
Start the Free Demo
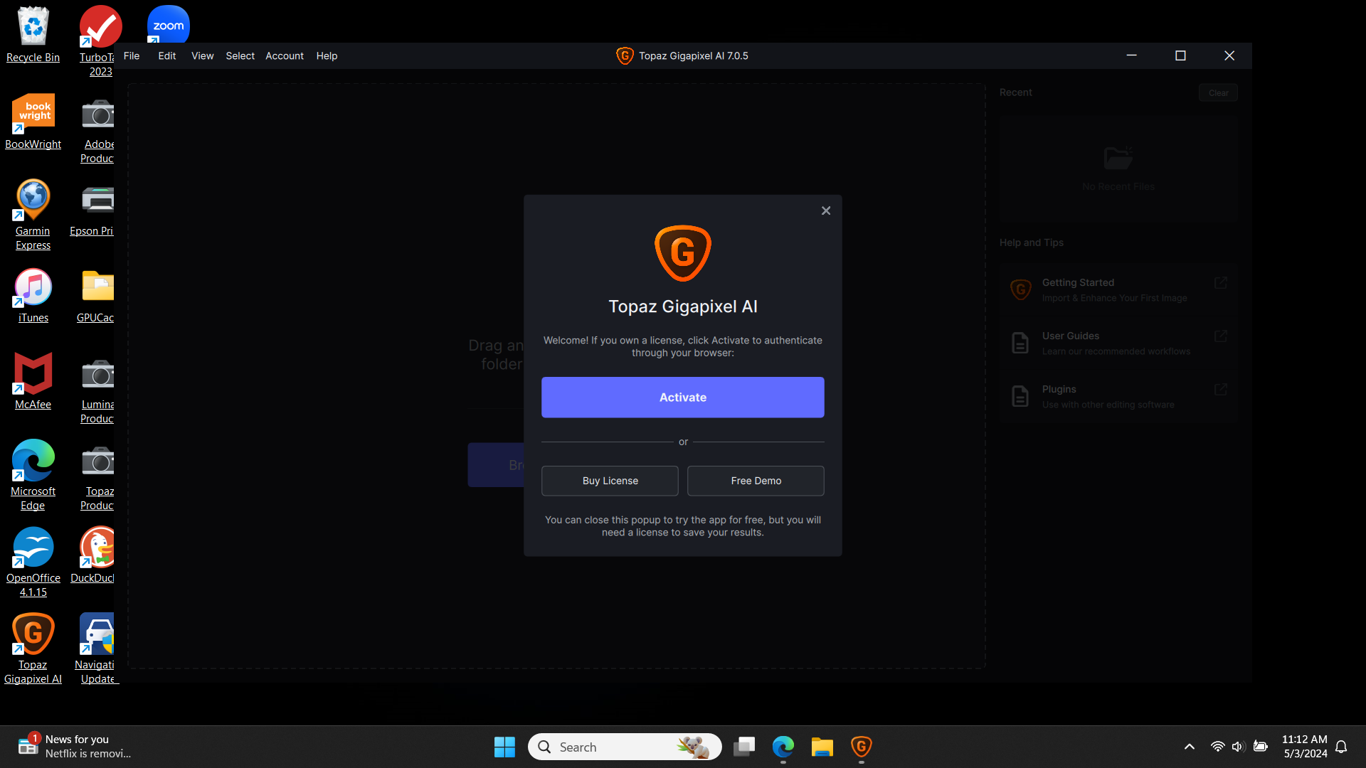pos(756,481)
